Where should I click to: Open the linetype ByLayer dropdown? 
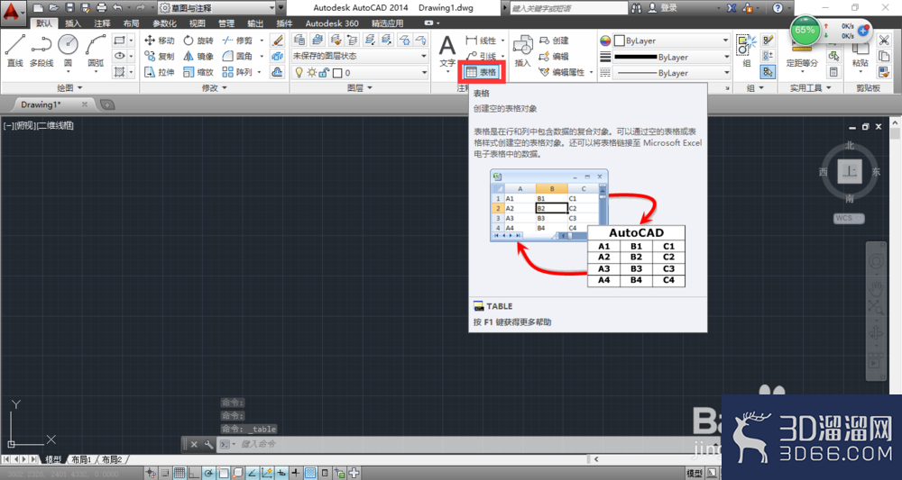click(x=671, y=73)
